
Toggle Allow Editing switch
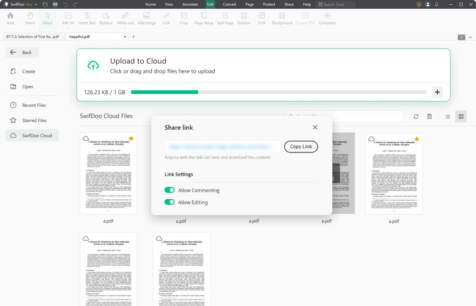(x=170, y=202)
